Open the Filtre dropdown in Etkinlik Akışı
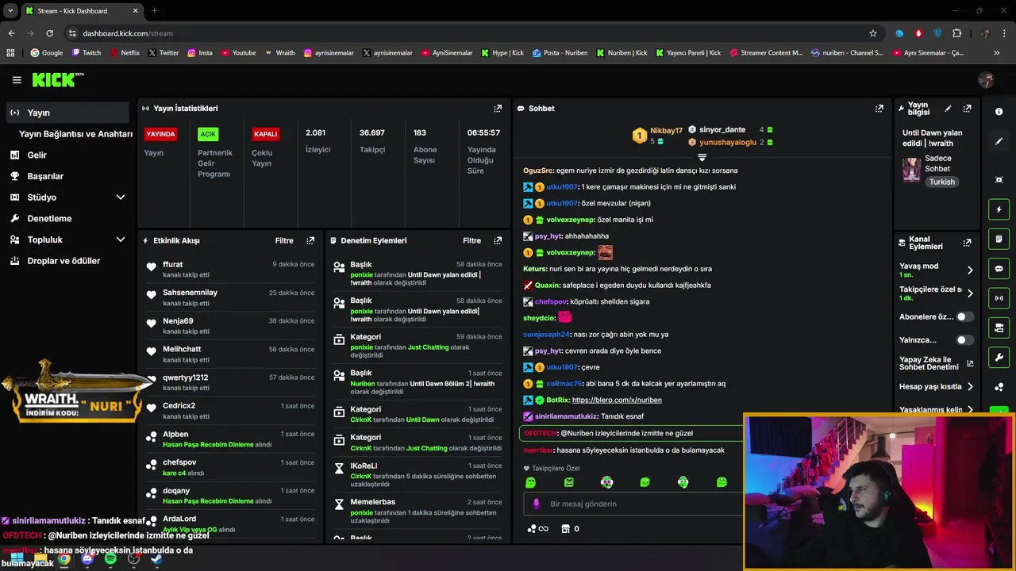The height and width of the screenshot is (571, 1016). 284,240
